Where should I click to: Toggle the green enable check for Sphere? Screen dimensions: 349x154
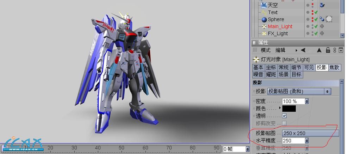pyautogui.click(x=316, y=19)
